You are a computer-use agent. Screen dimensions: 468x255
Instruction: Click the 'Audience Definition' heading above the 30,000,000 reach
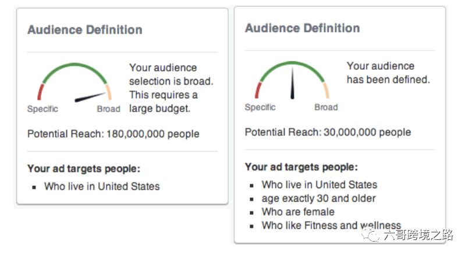(x=302, y=28)
